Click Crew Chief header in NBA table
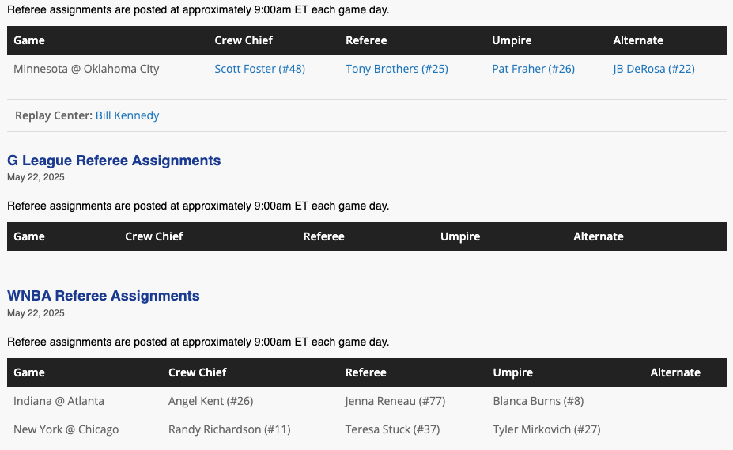Screen dimensions: 733x450 [244, 40]
